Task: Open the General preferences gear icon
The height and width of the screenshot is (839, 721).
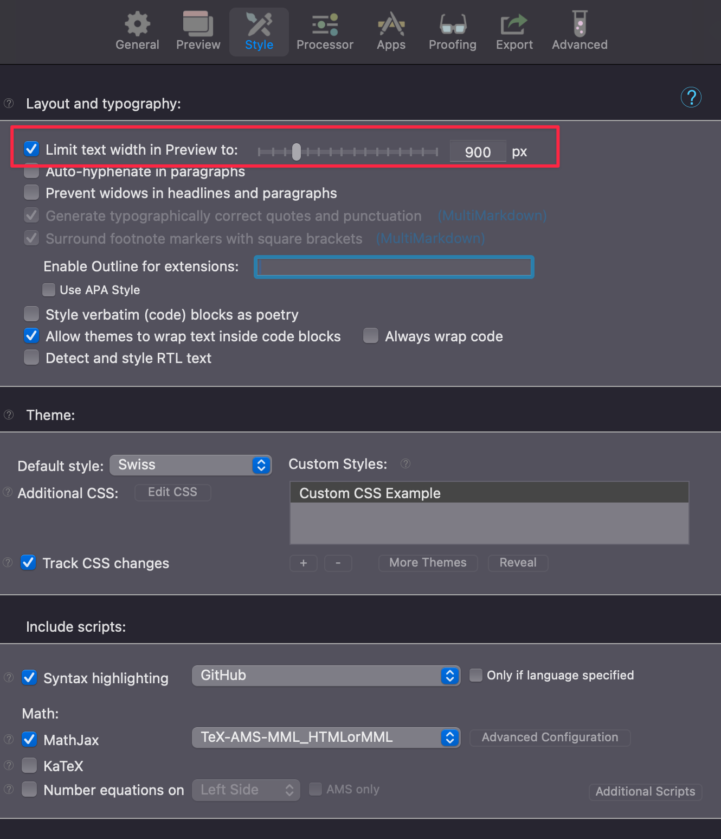Action: pyautogui.click(x=137, y=24)
